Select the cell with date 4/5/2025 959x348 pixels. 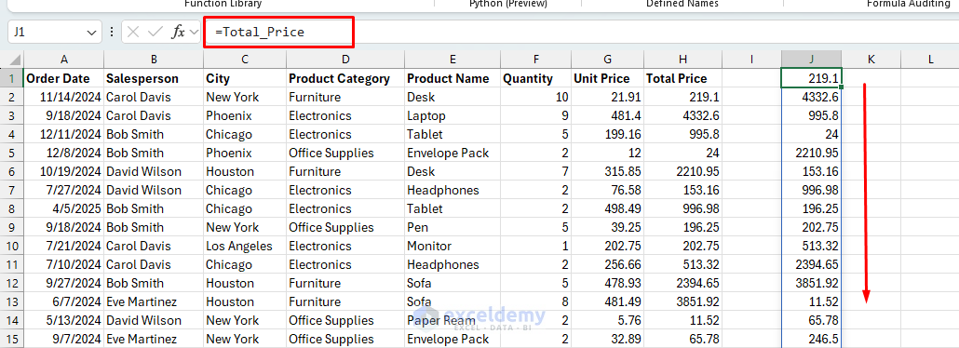[63, 208]
